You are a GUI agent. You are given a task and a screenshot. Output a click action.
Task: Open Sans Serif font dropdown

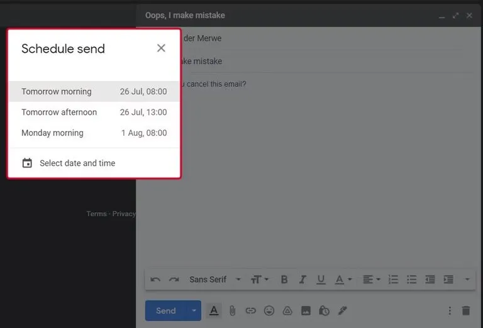tap(214, 280)
